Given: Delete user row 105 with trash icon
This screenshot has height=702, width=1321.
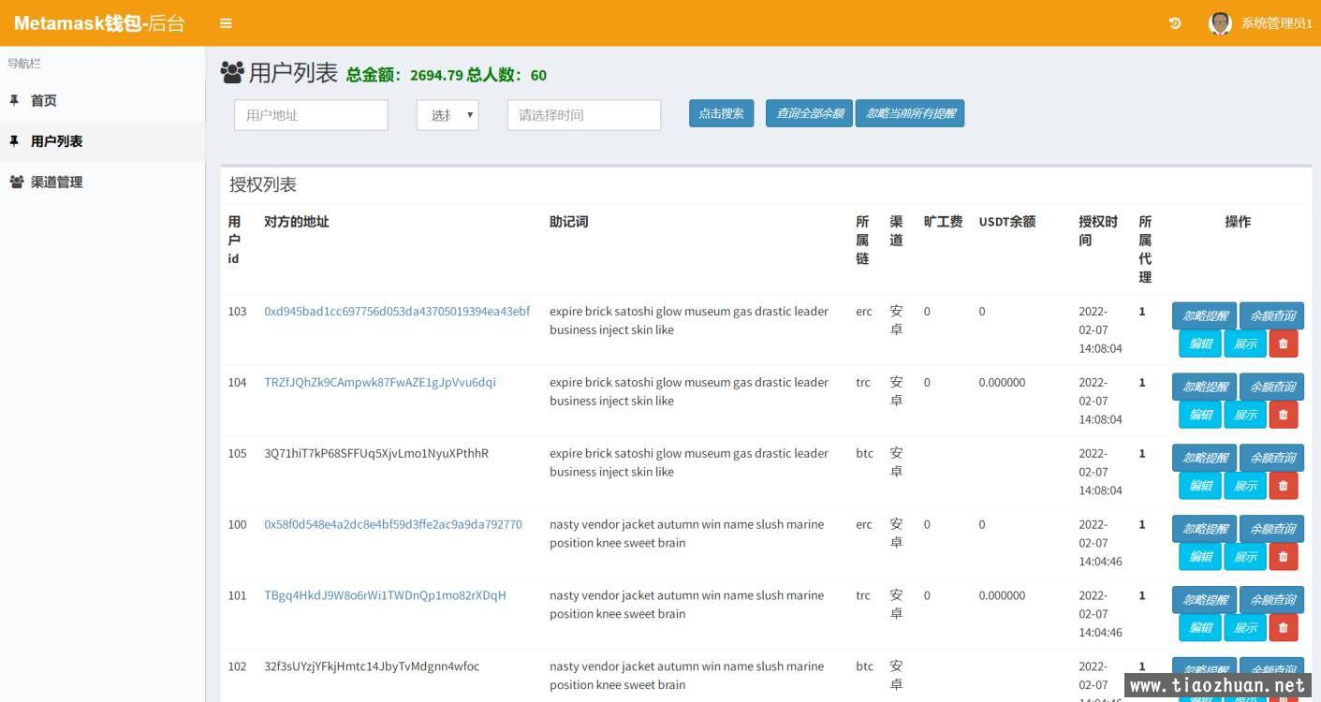Looking at the screenshot, I should tap(1283, 486).
